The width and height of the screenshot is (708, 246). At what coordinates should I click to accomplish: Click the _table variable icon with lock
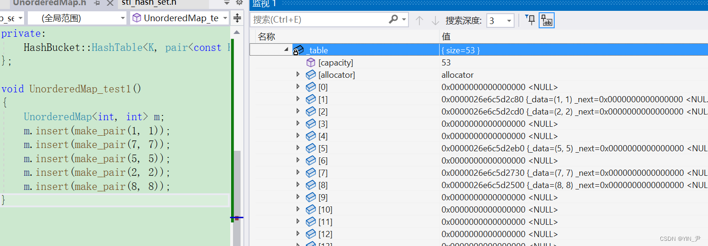coord(298,50)
